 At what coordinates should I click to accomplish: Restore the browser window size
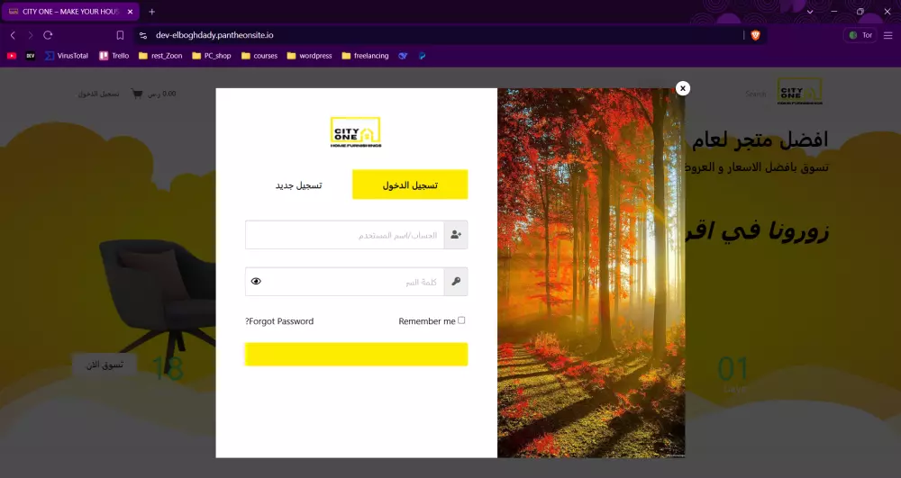pos(860,12)
